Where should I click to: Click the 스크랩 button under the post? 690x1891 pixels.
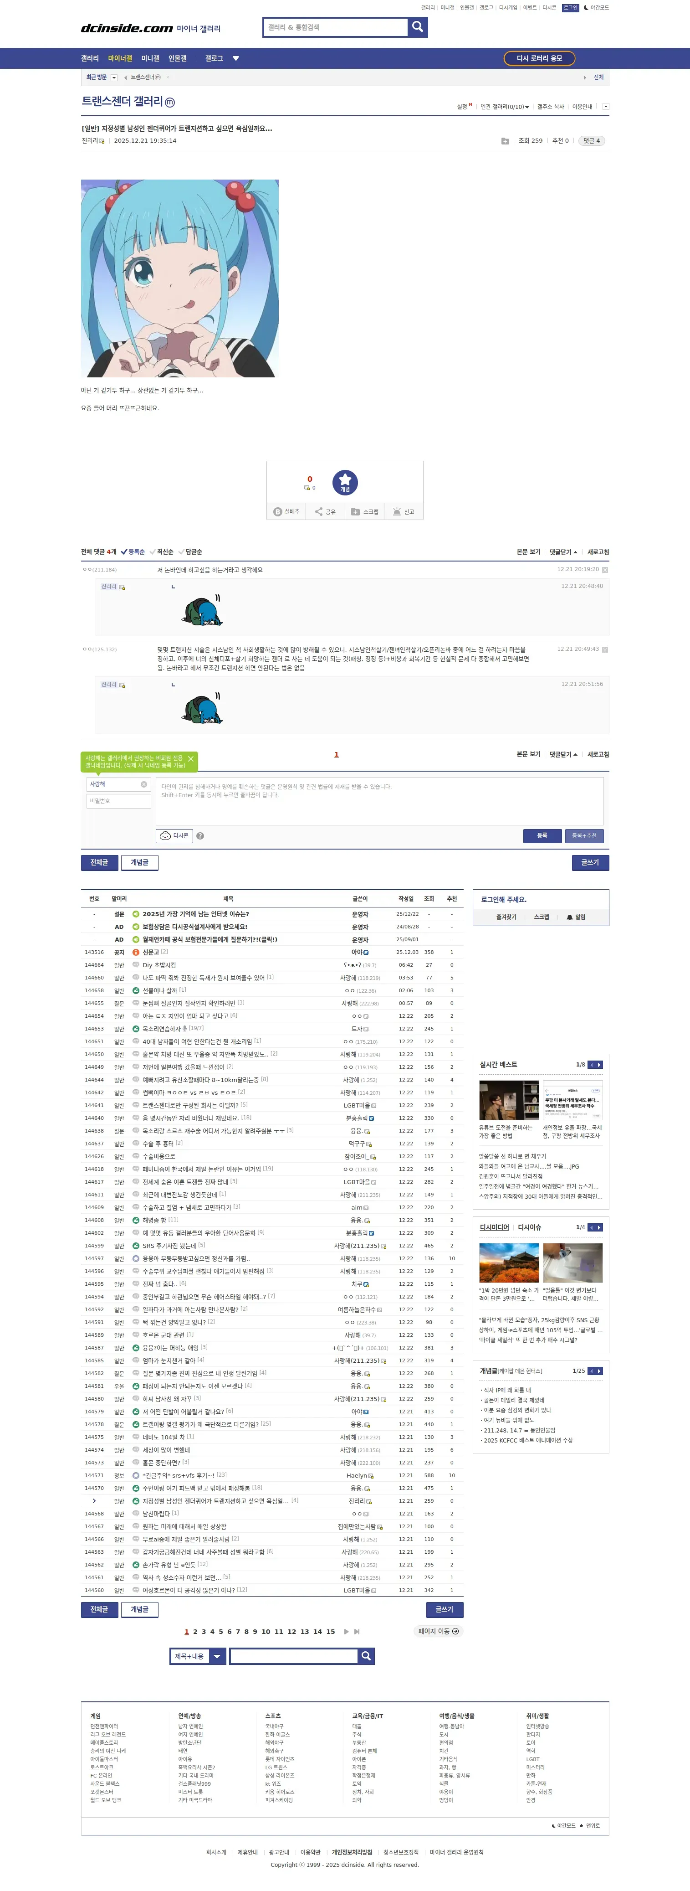pyautogui.click(x=364, y=512)
